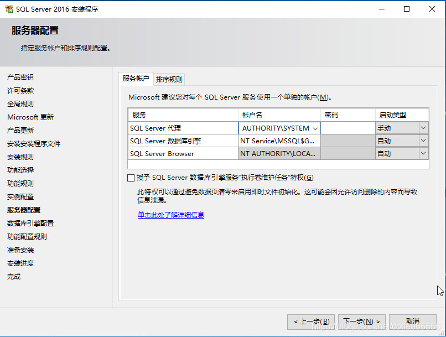
Task: Go back with 上一步(B) button
Action: [x=311, y=322]
